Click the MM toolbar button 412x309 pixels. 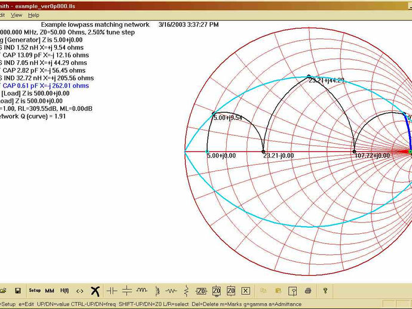[50, 291]
